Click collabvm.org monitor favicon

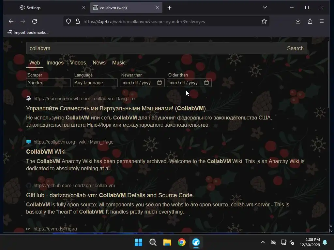tap(29, 142)
